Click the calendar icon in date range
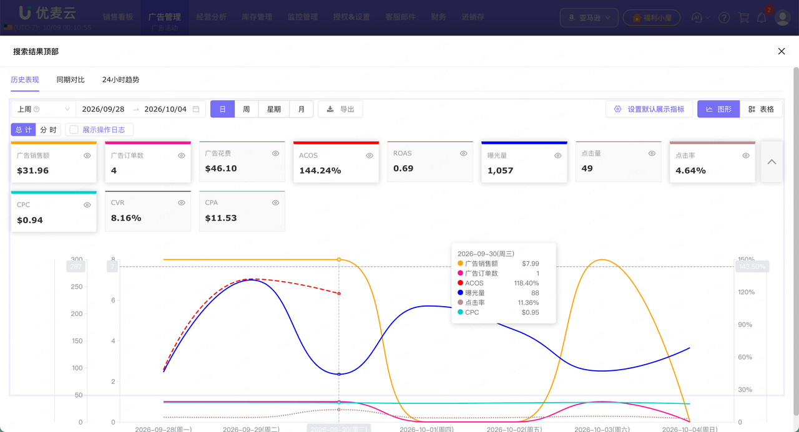The height and width of the screenshot is (432, 799). click(196, 109)
